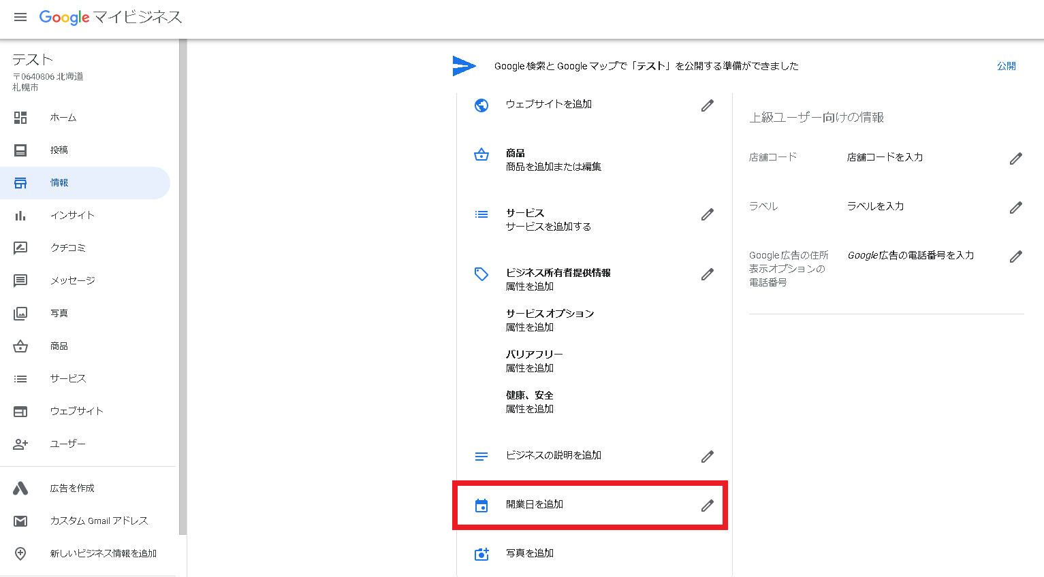Click 写真を追加 text
The height and width of the screenshot is (577, 1044).
coord(529,553)
